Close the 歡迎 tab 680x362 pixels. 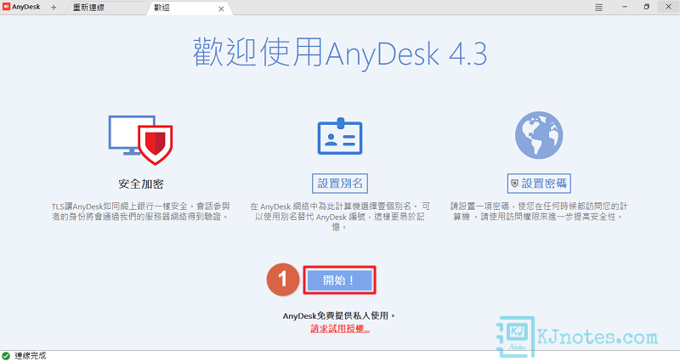click(x=222, y=8)
